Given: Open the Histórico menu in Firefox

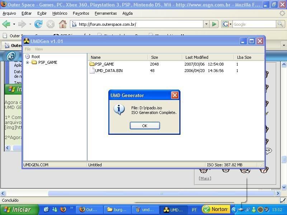Looking at the screenshot, I should point(60,13).
